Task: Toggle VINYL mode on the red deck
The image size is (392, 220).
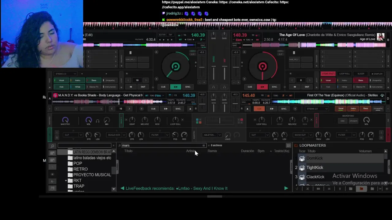Action: click(280, 51)
